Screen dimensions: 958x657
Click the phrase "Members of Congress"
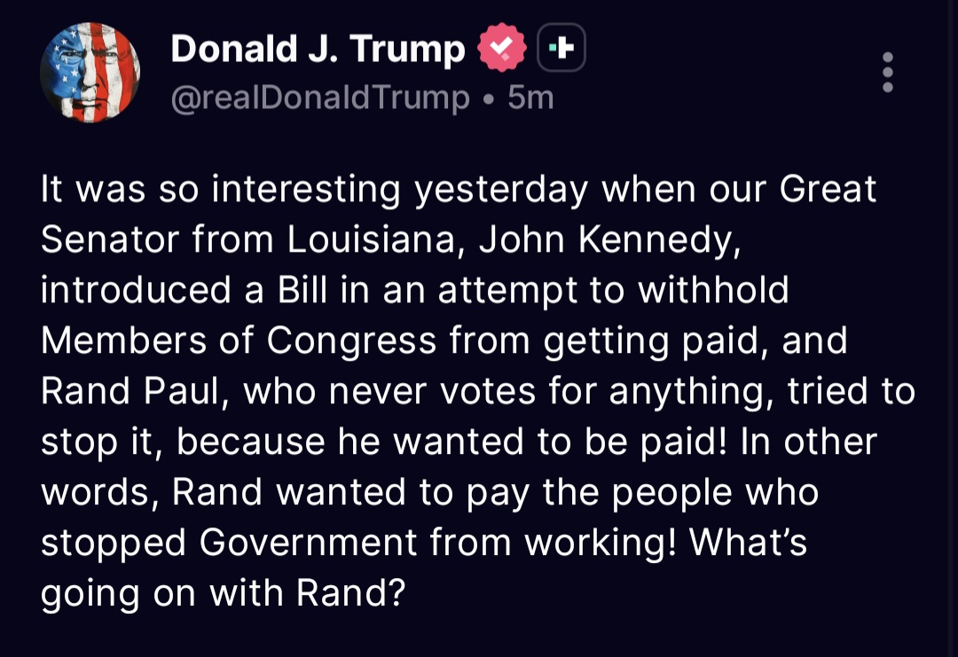239,340
